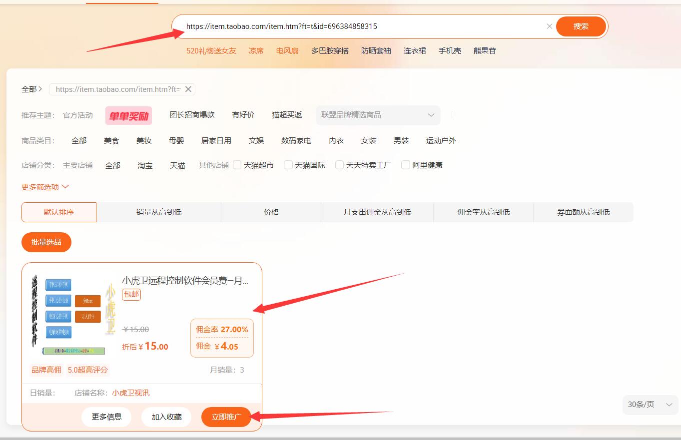
Task: Filter by 女装 category
Action: click(369, 141)
